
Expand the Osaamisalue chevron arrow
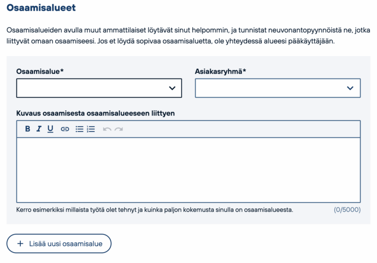tap(172, 88)
